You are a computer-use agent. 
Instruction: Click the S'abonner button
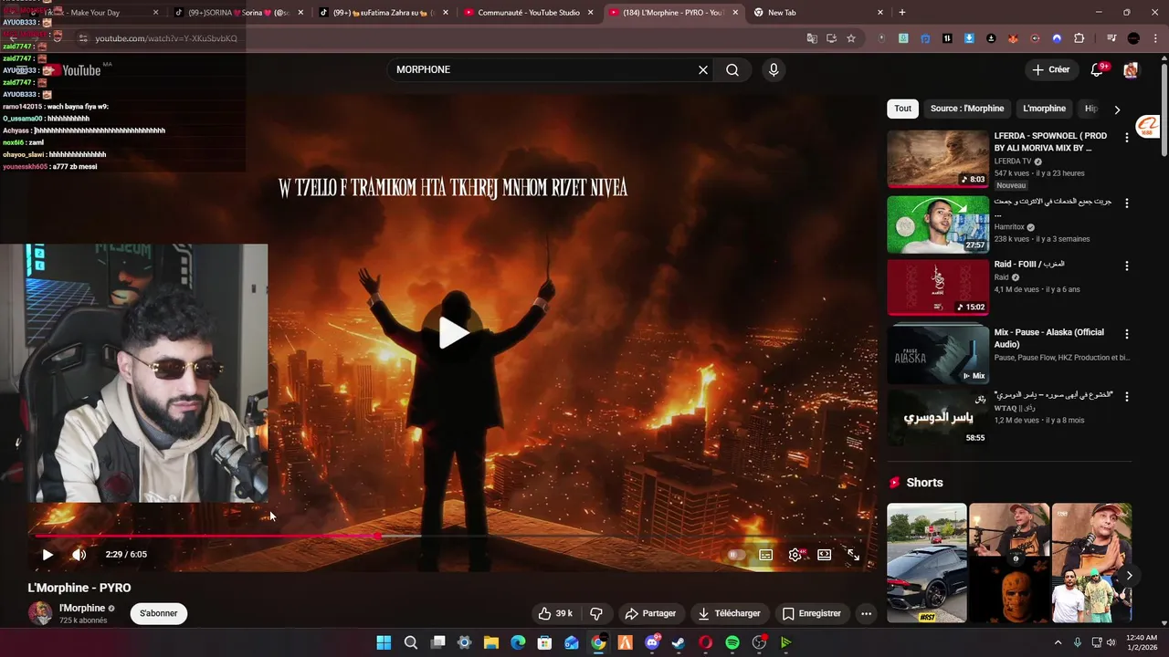(x=159, y=613)
